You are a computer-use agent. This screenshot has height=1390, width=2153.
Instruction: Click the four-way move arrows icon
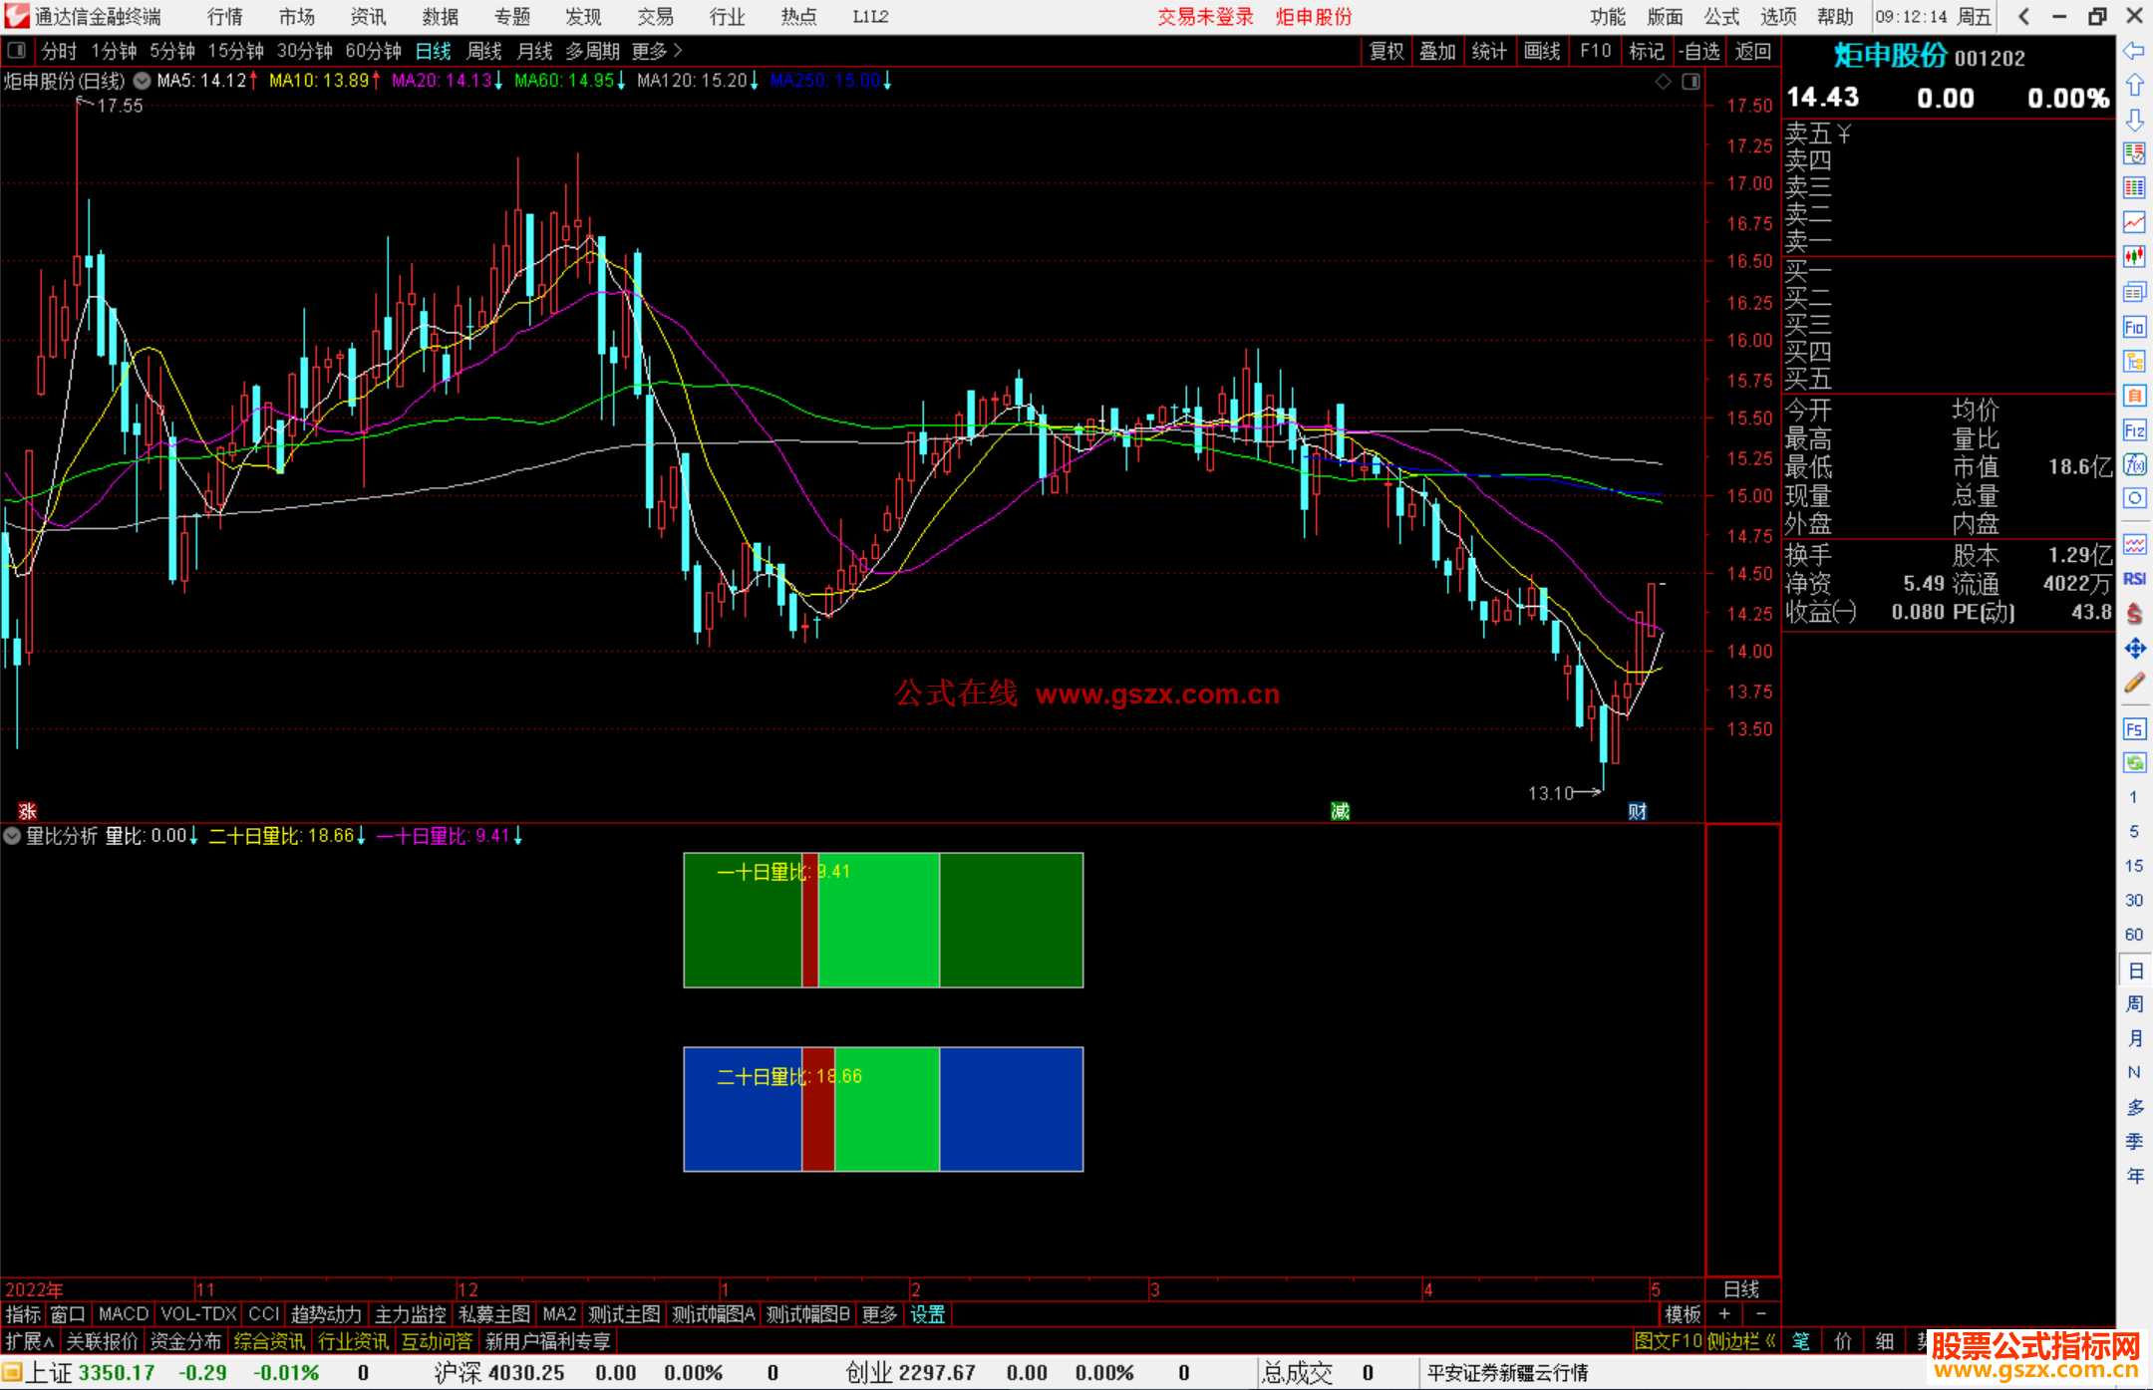[2134, 649]
